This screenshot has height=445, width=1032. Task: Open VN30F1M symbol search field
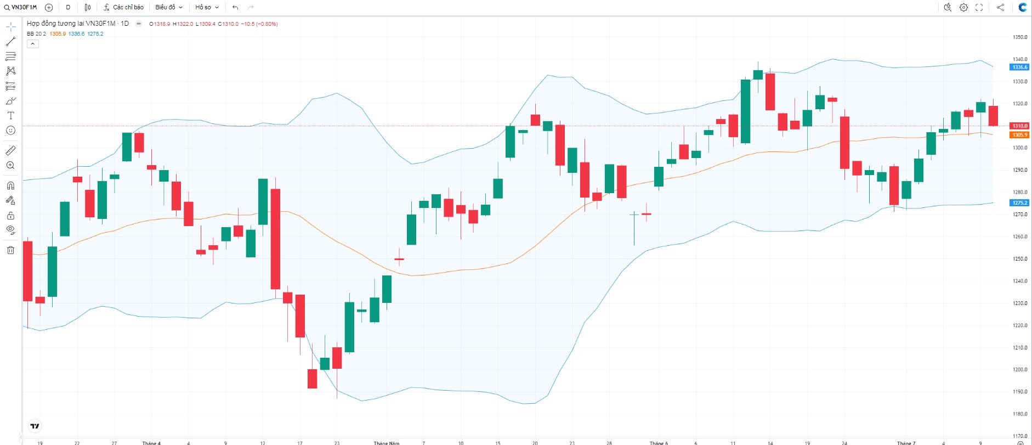pyautogui.click(x=21, y=7)
